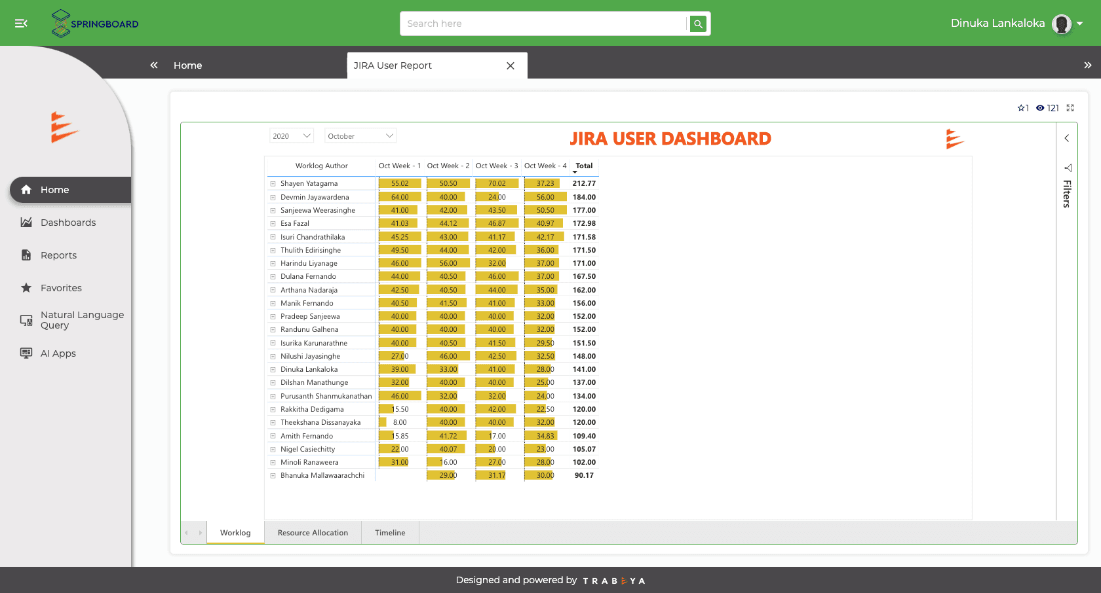Click the orange logo in sidebar
This screenshot has height=593, width=1101.
64,128
